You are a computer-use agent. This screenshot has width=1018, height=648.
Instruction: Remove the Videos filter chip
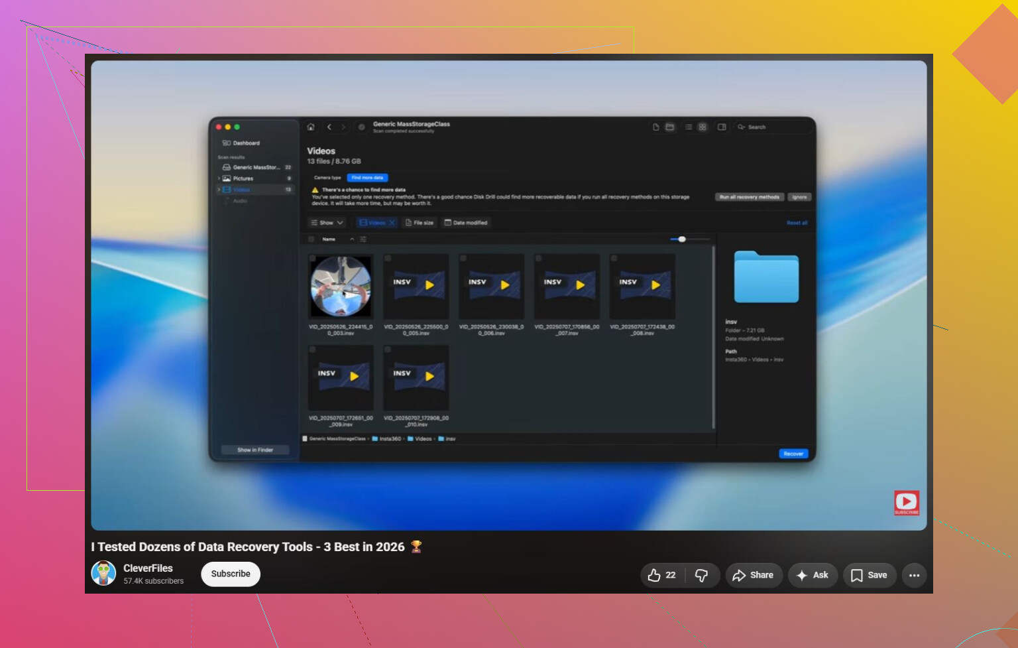pyautogui.click(x=392, y=223)
